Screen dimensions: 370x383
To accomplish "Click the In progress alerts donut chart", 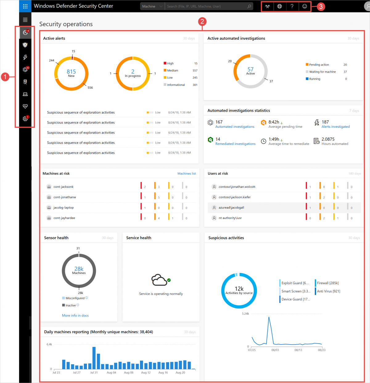I will [133, 74].
